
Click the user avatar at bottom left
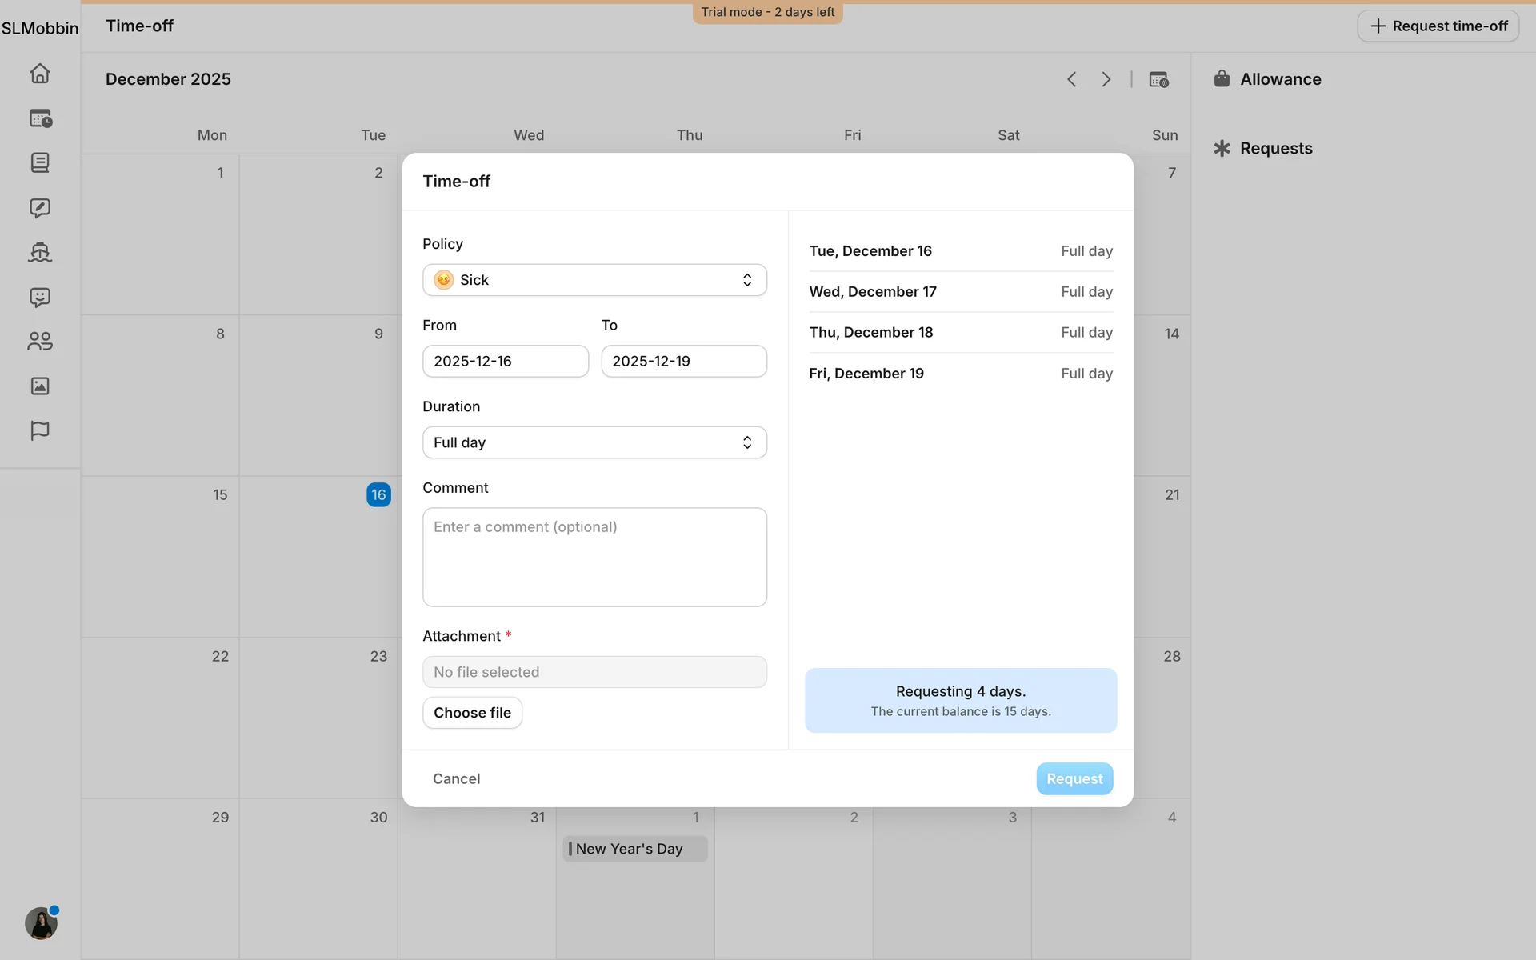pyautogui.click(x=41, y=924)
